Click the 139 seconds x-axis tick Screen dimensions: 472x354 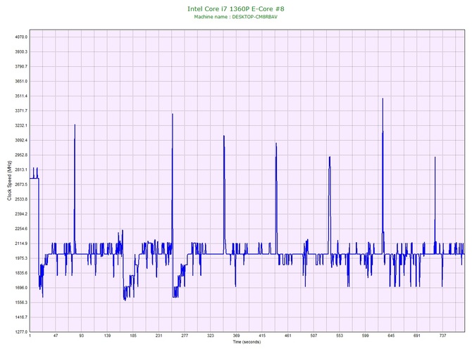[x=107, y=336]
